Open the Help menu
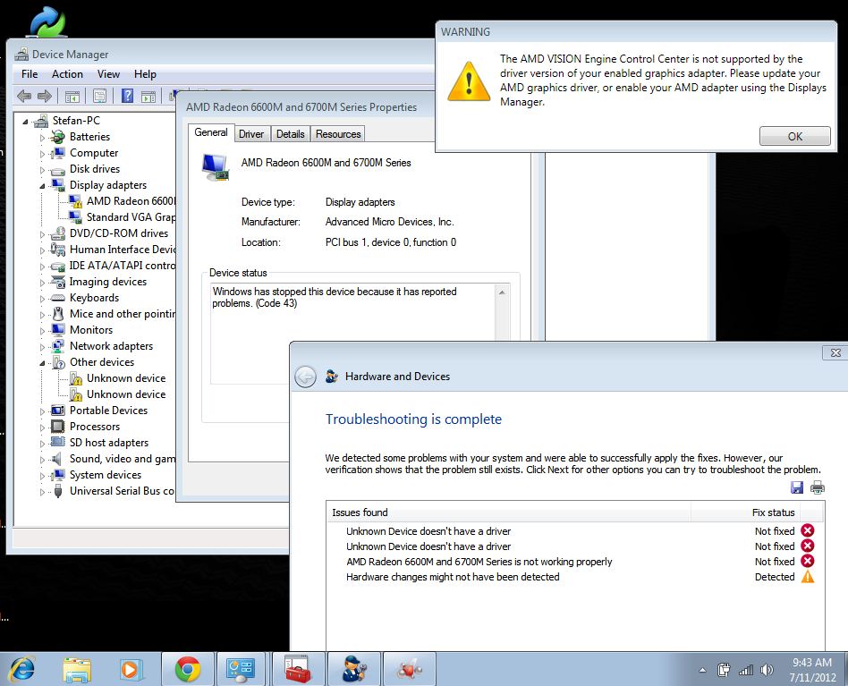This screenshot has width=848, height=686. click(x=145, y=74)
